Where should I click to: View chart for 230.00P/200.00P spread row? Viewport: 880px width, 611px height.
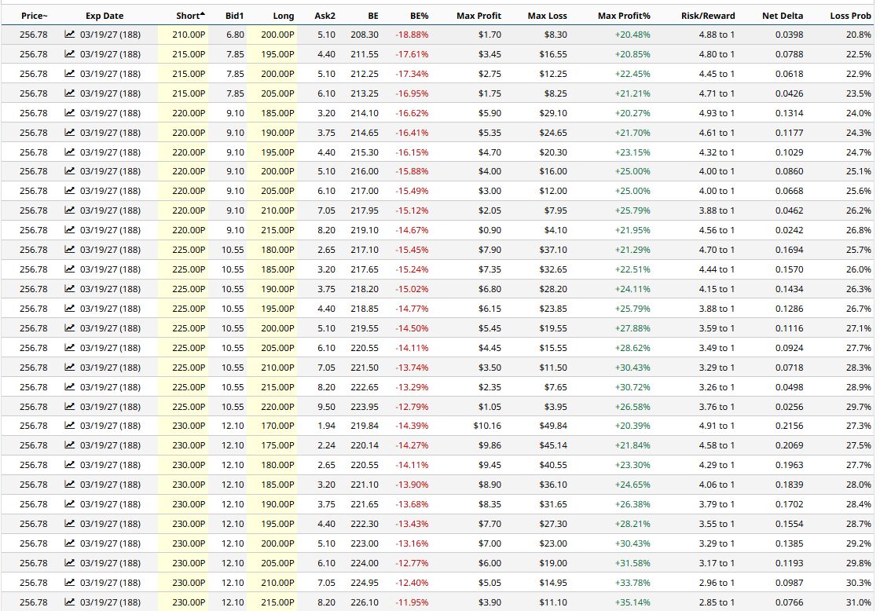[x=70, y=543]
